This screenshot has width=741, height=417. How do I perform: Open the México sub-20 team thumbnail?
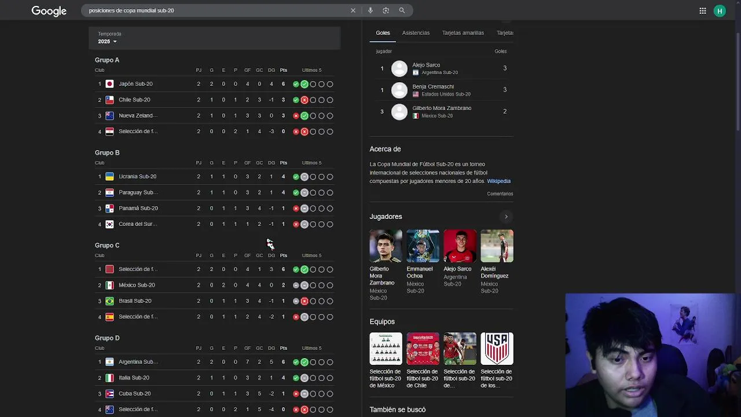click(386, 349)
